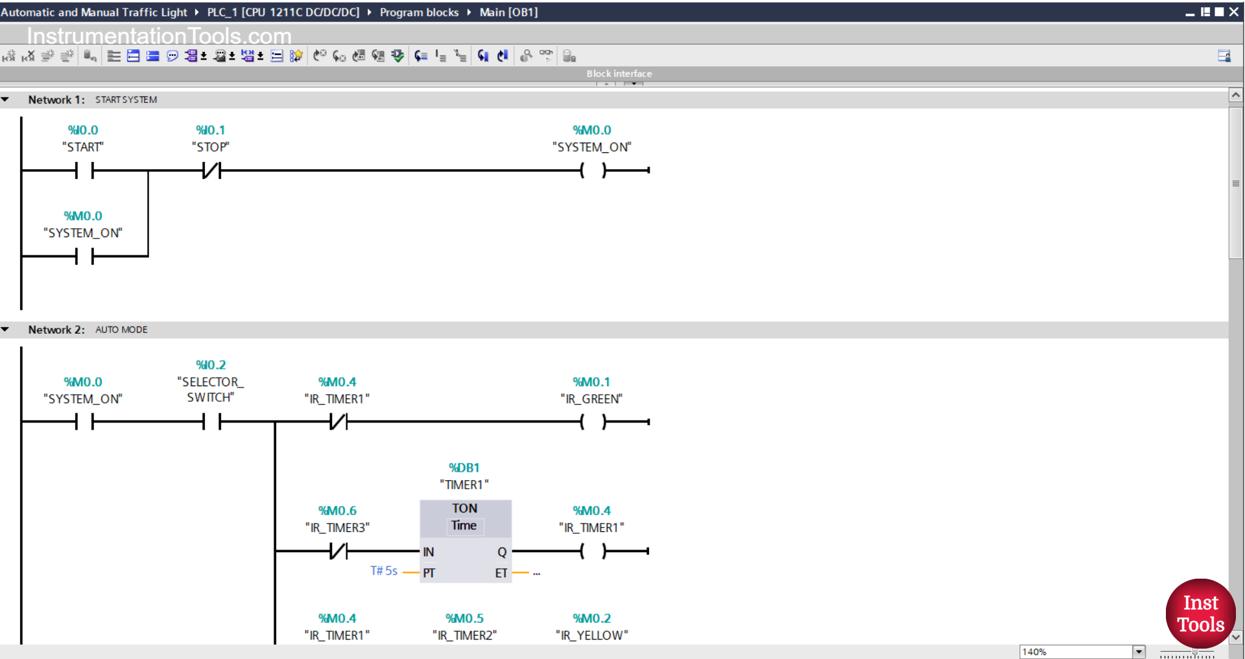The image size is (1245, 659).
Task: Collapse Network 2 with its disclosure triangle
Action: [x=6, y=329]
